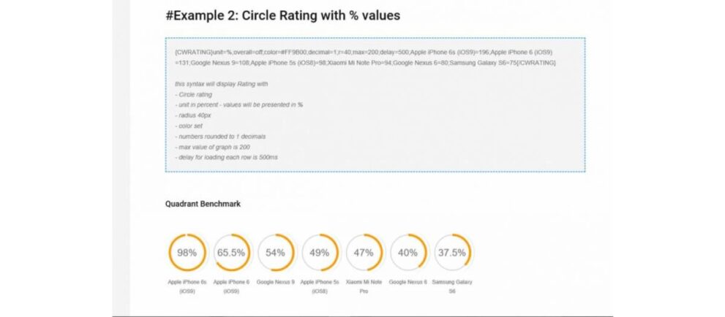Viewport: 725px width, 317px height.
Task: Click the Apple iPhone 6s (iOS9) label
Action: (x=187, y=286)
